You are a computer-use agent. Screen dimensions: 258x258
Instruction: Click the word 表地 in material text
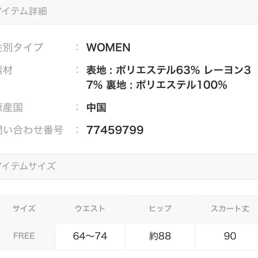[95, 70]
